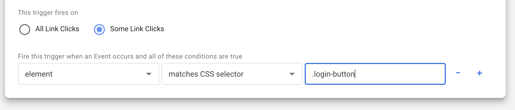
Task: Open the matches CSS selector operator dropdown
Action: point(232,74)
